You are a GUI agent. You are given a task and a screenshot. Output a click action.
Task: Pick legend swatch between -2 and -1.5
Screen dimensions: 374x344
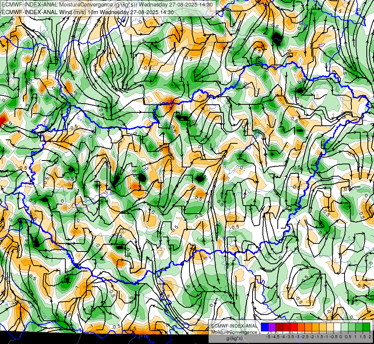[x=316, y=327]
